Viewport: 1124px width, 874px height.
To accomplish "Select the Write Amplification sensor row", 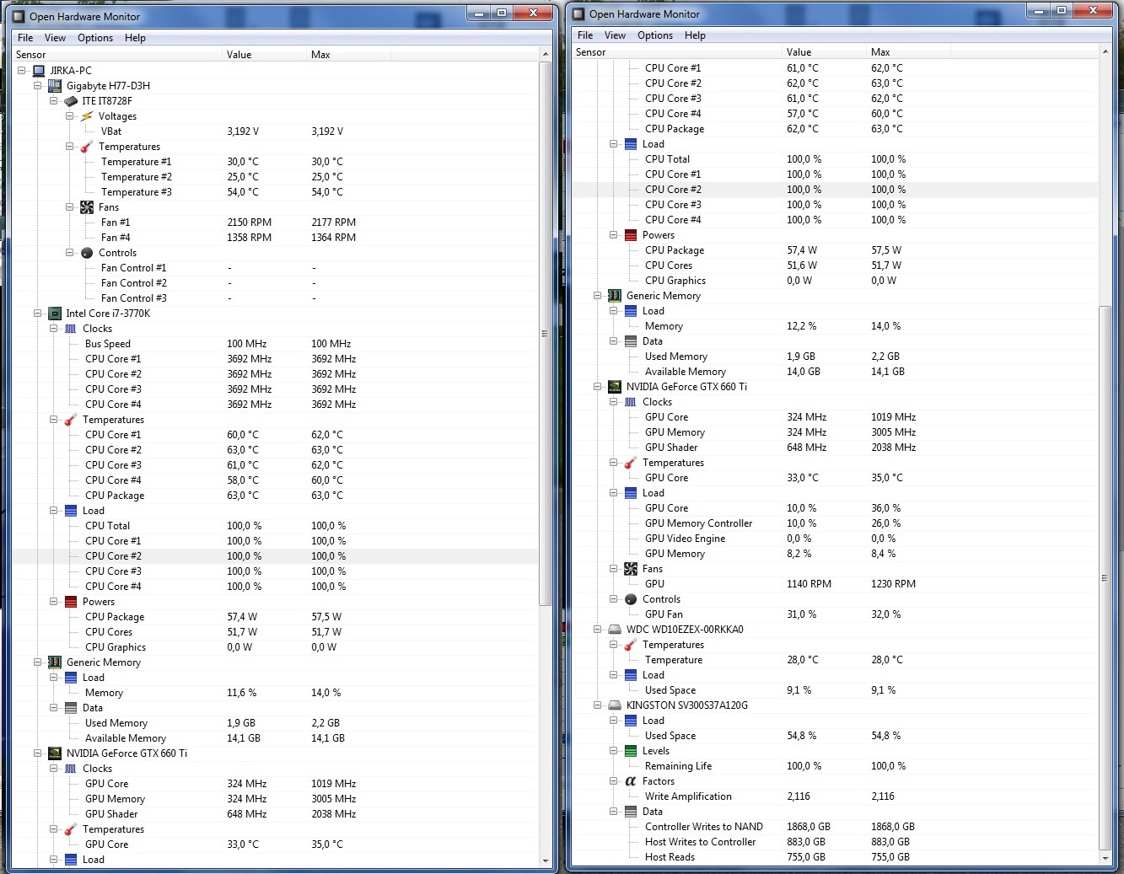I will point(688,796).
